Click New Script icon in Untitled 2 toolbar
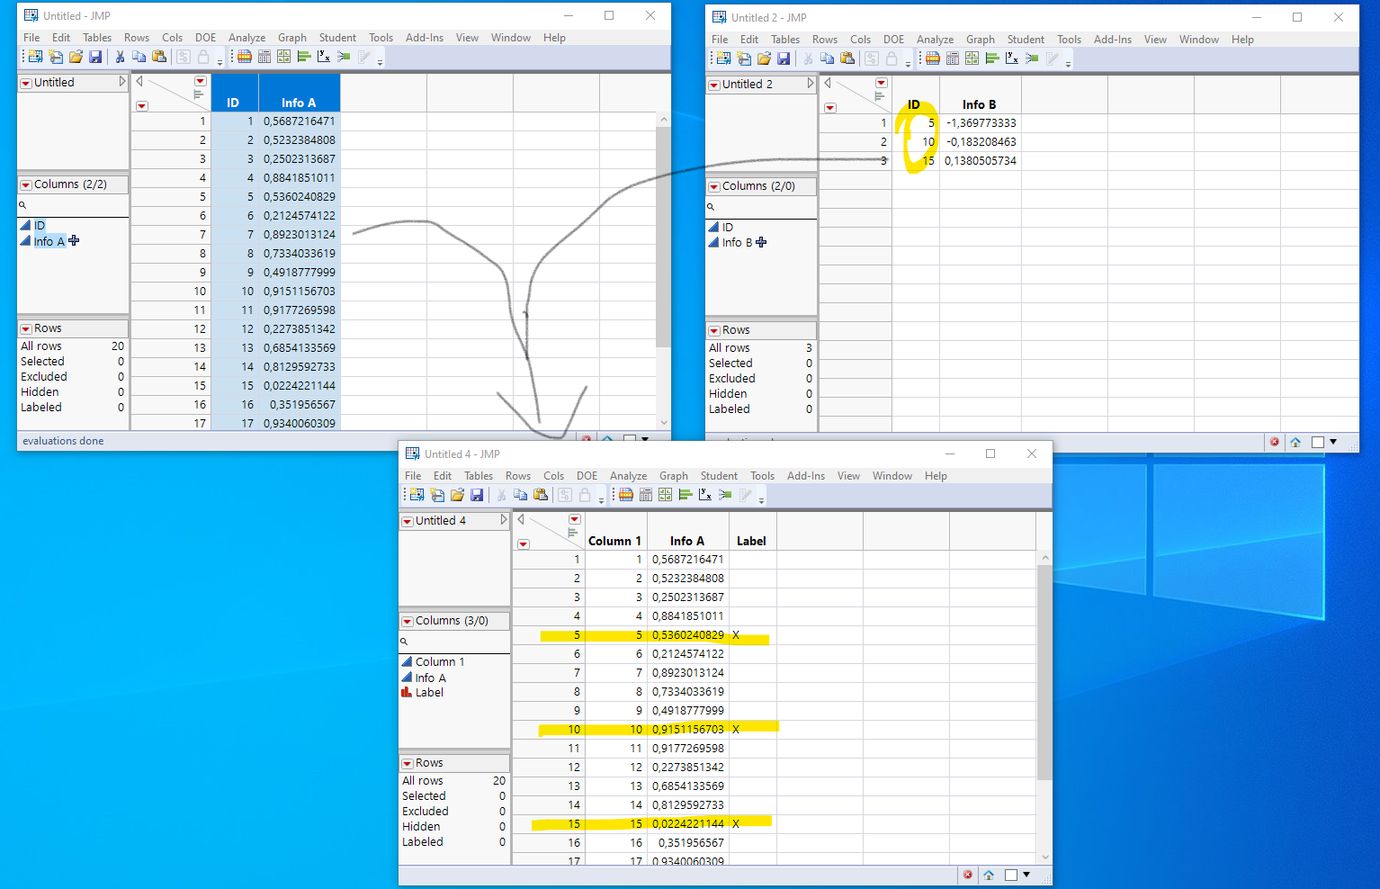 point(744,58)
